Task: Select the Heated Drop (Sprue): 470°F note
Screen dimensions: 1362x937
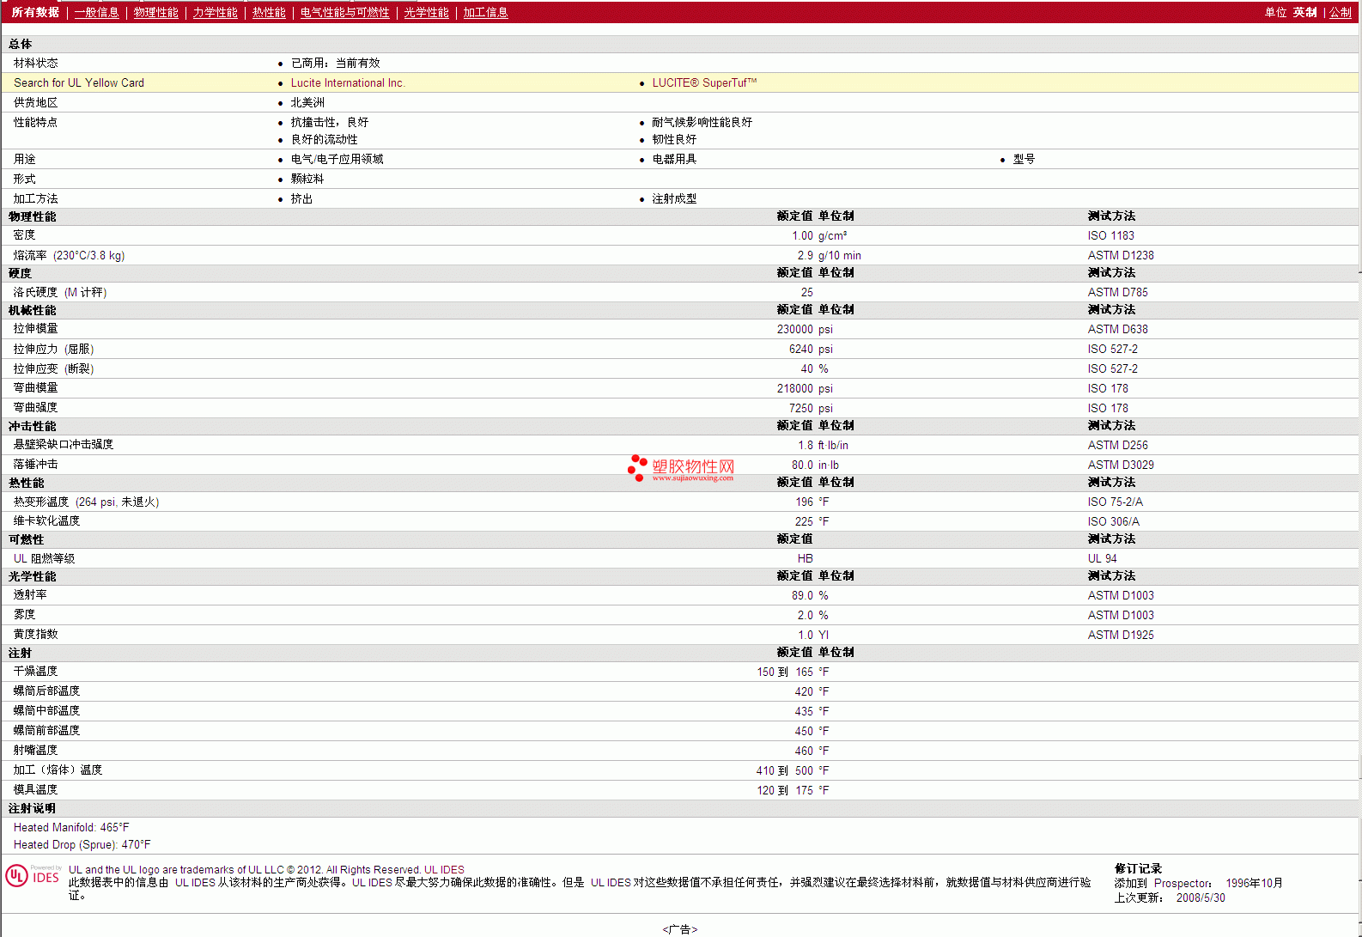Action: 82,845
